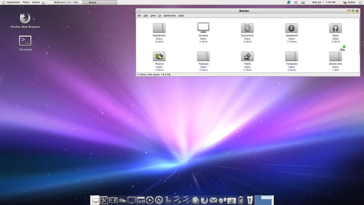Launch OpenOffice Writer from the dock
Viewport: 364px width, 205px height.
tap(177, 200)
